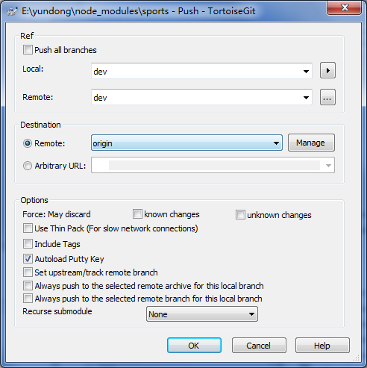This screenshot has width=367, height=368.
Task: Click the TortoiseGit title bar icon
Action: (12, 11)
